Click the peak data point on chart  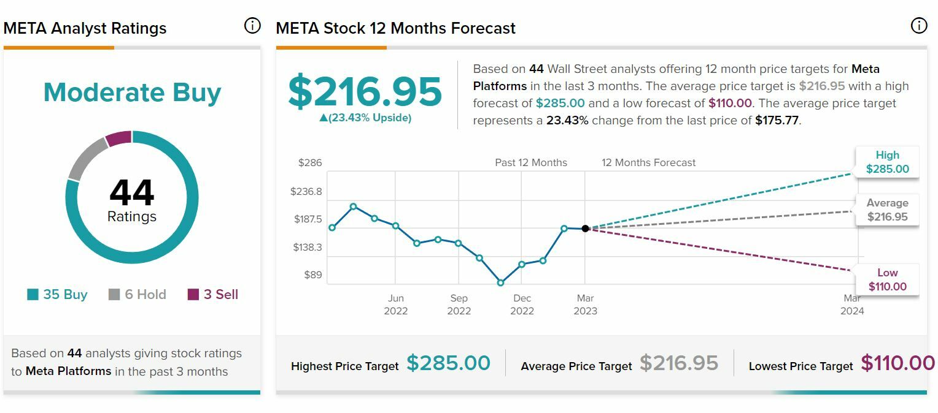pyautogui.click(x=354, y=206)
